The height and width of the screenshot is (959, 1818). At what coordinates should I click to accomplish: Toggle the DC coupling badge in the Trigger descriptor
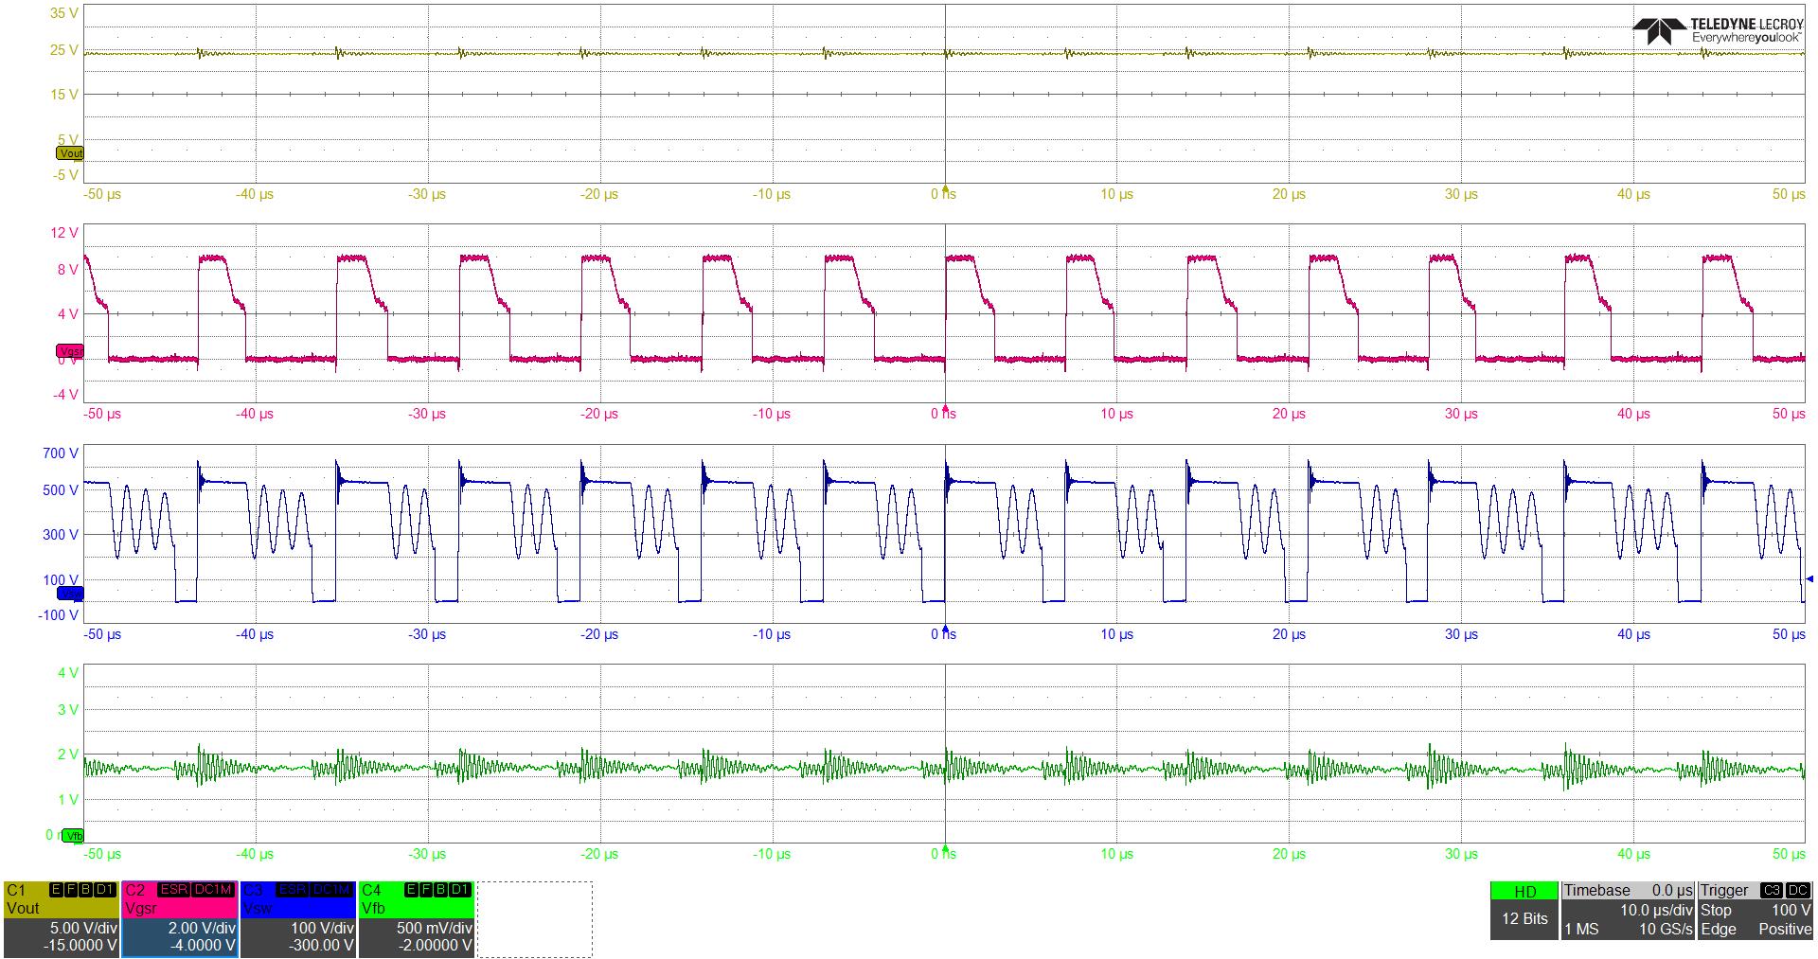[x=1800, y=891]
